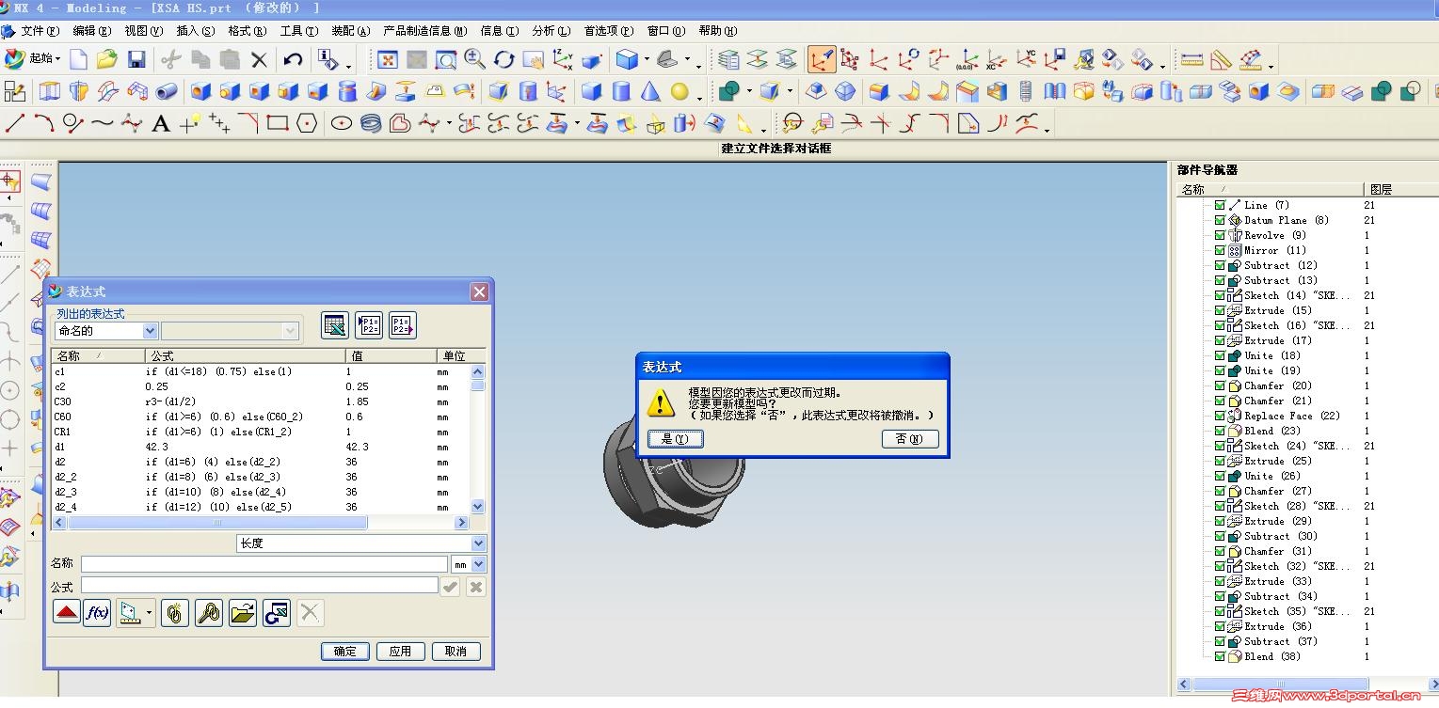Create a new file with the toolbar icon
The width and height of the screenshot is (1439, 708).
point(79,59)
